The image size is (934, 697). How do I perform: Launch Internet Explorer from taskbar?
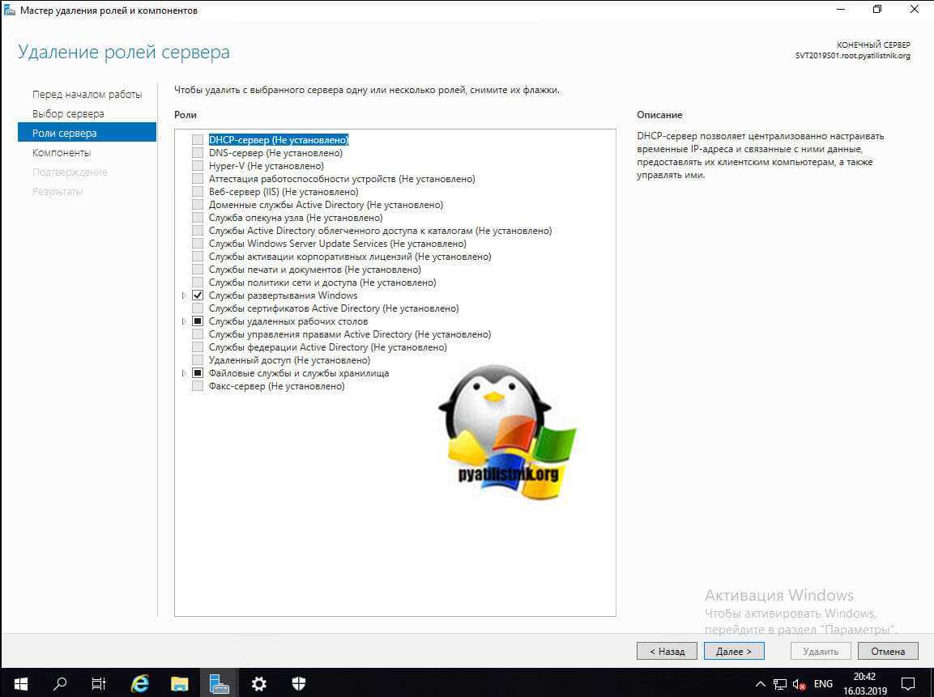point(139,683)
